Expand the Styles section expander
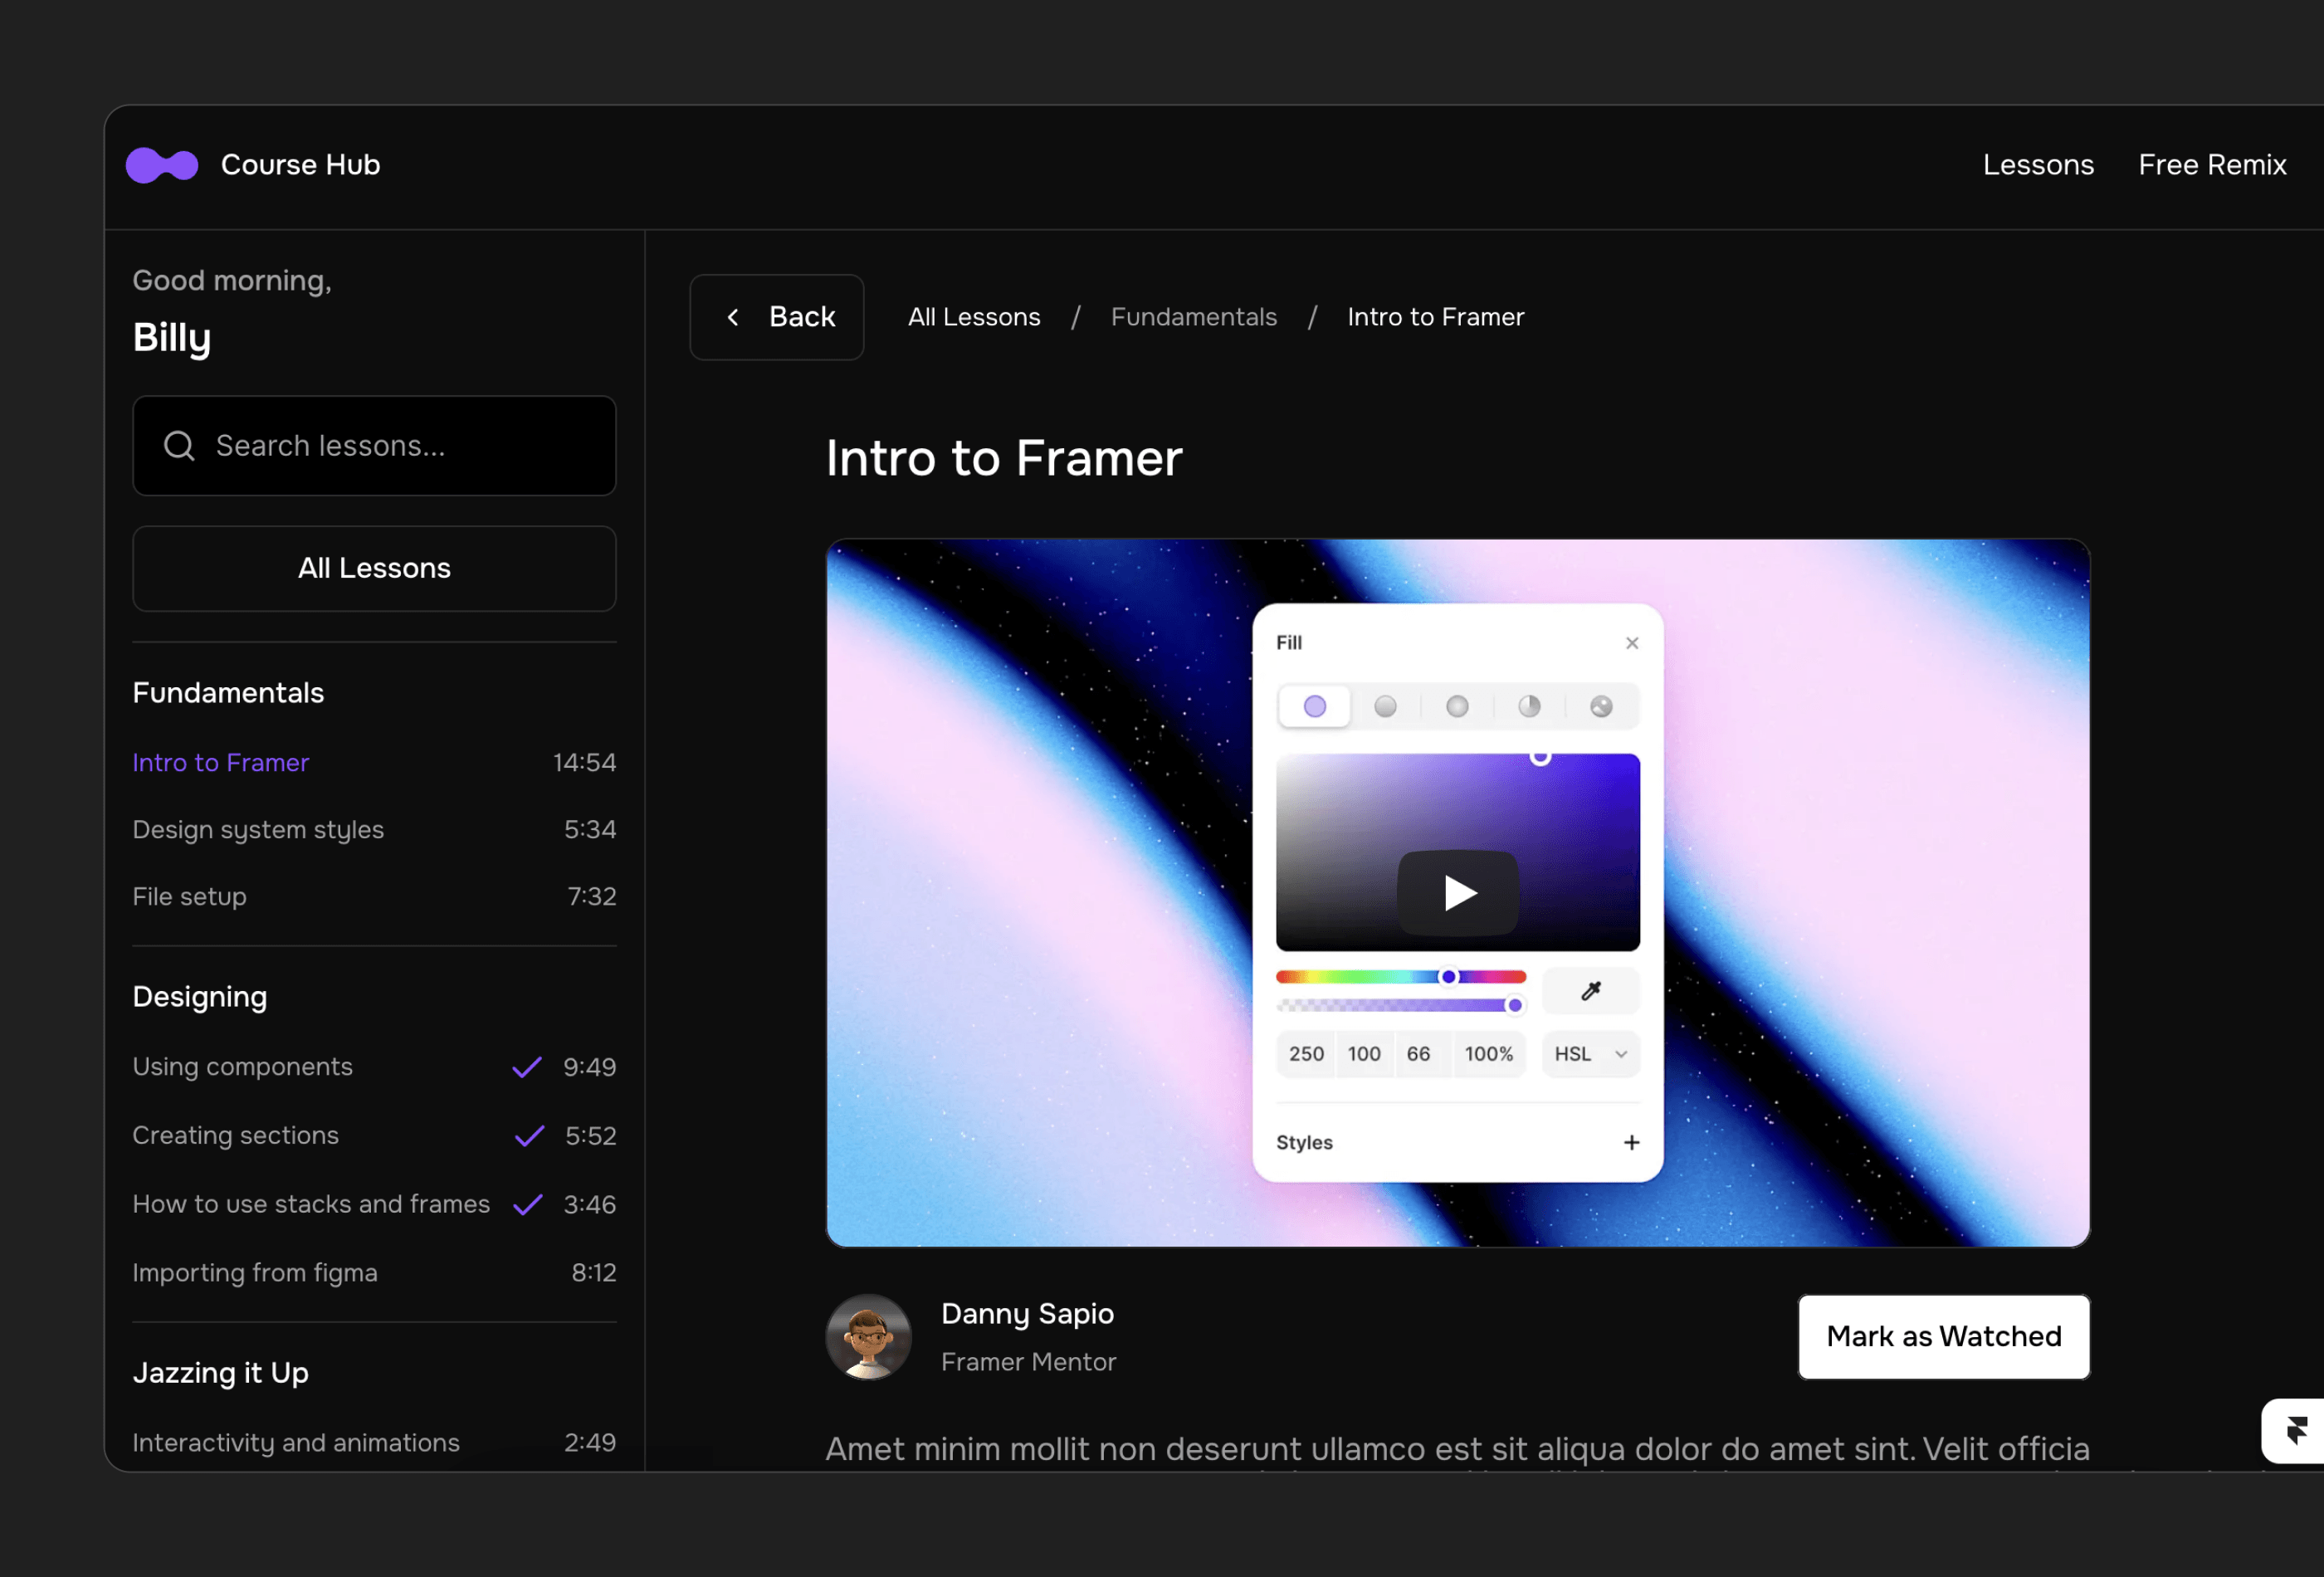This screenshot has height=1577, width=2324. 1628,1140
